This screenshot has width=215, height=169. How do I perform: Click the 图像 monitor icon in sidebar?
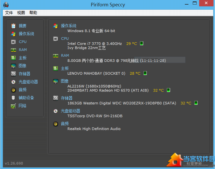click(x=14, y=66)
